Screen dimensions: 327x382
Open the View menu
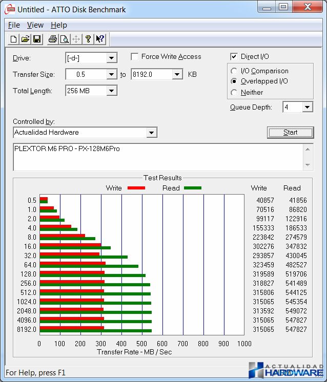35,25
